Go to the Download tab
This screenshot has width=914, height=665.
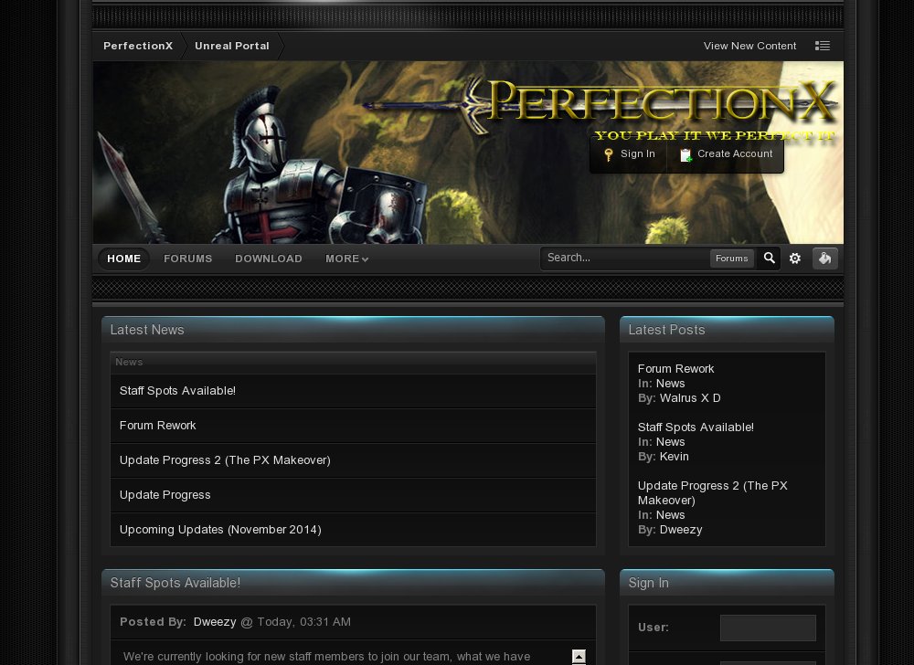[x=268, y=259]
